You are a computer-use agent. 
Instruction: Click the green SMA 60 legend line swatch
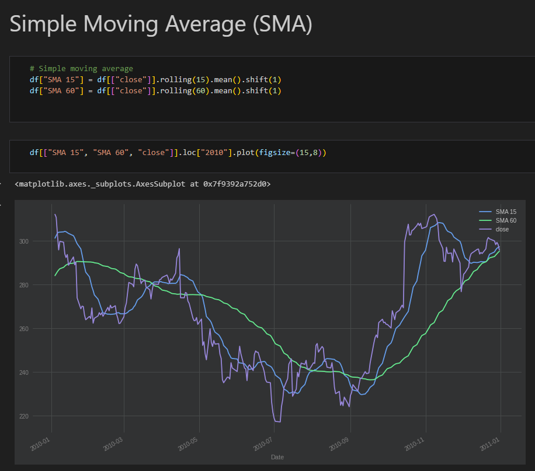coord(485,221)
